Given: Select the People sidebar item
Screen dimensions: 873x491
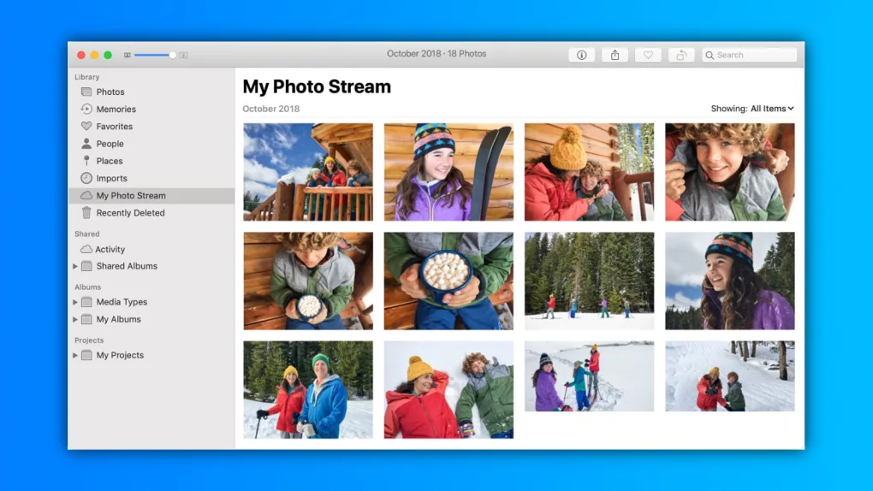Looking at the screenshot, I should tap(110, 144).
